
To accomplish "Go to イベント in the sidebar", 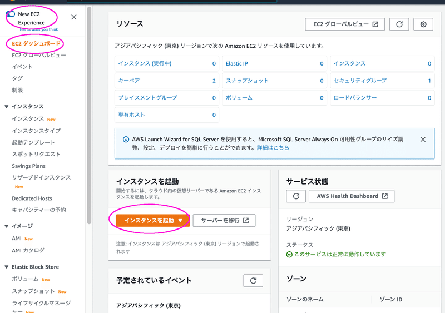I will click(22, 67).
